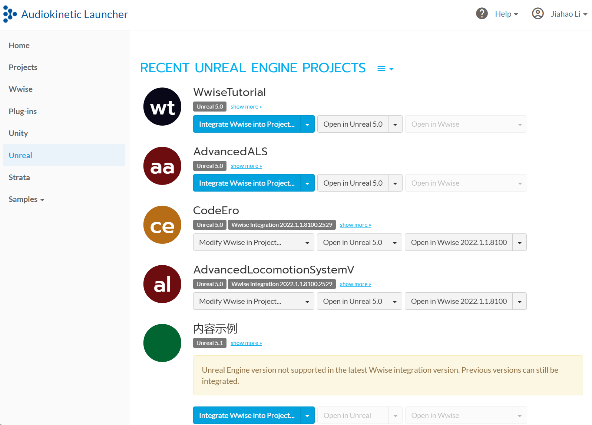The width and height of the screenshot is (592, 425).
Task: Open CodeEro in Wwise 2022.1.1.8100
Action: tap(459, 242)
